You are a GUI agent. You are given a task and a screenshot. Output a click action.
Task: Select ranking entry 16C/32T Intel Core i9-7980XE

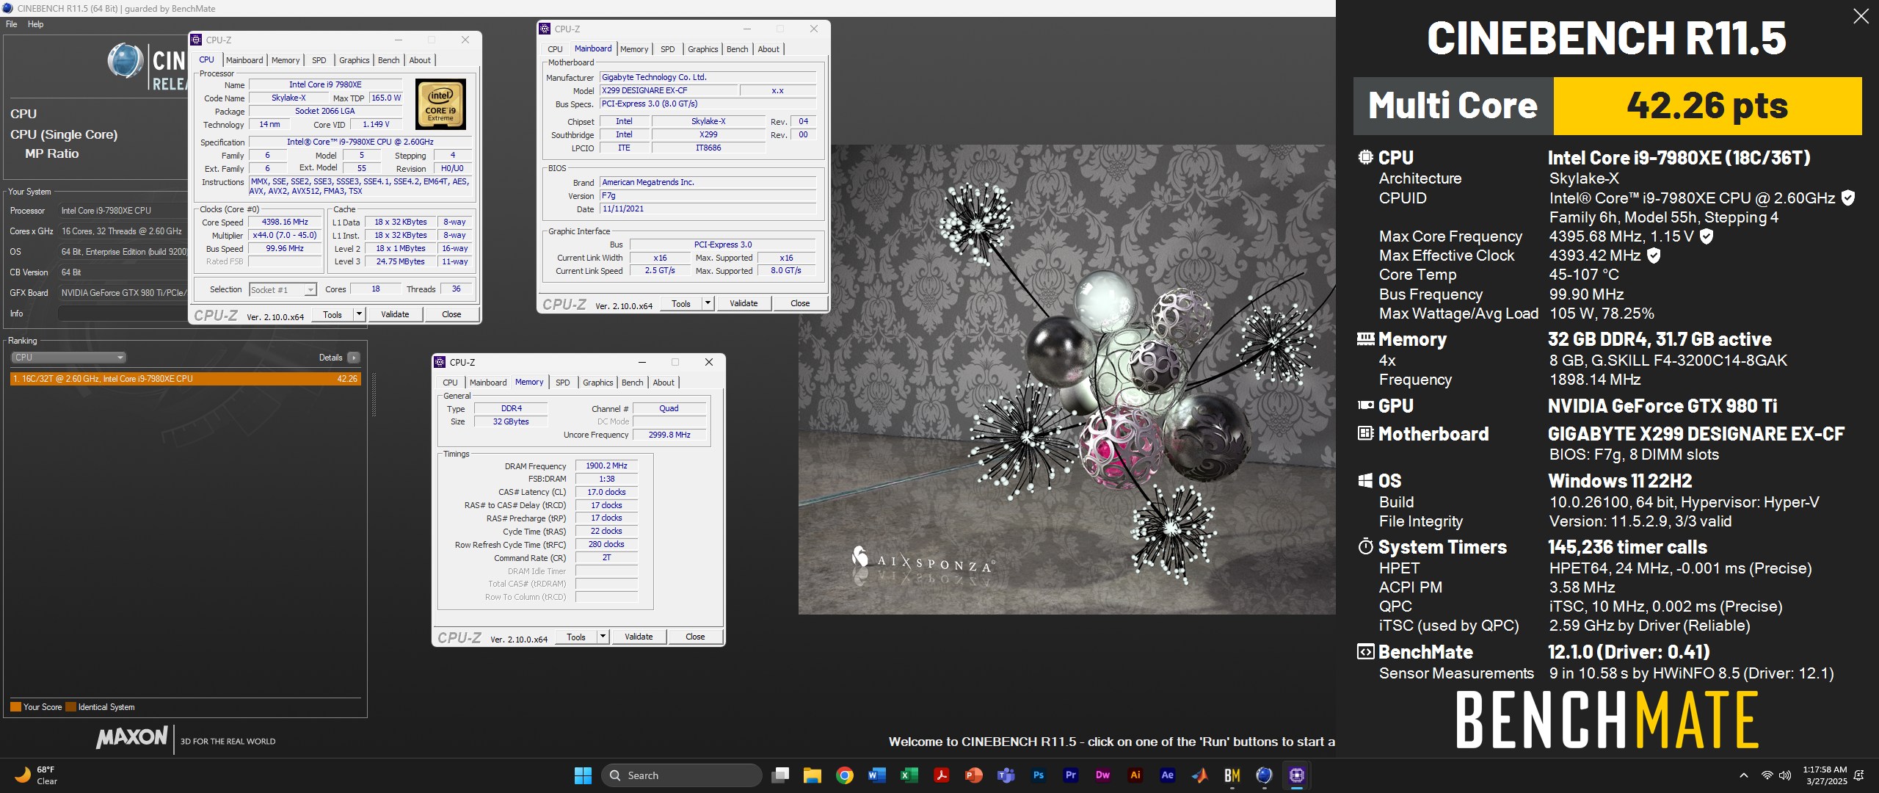[x=185, y=379]
